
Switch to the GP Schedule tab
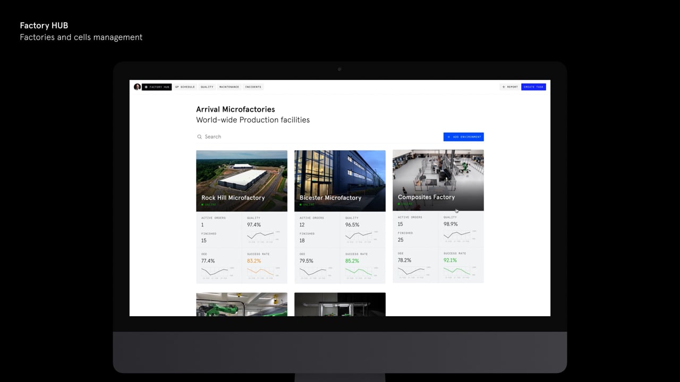[x=185, y=87]
